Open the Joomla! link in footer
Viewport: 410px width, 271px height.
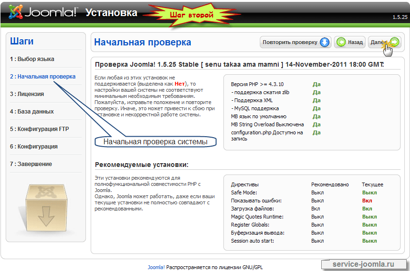[x=156, y=267]
